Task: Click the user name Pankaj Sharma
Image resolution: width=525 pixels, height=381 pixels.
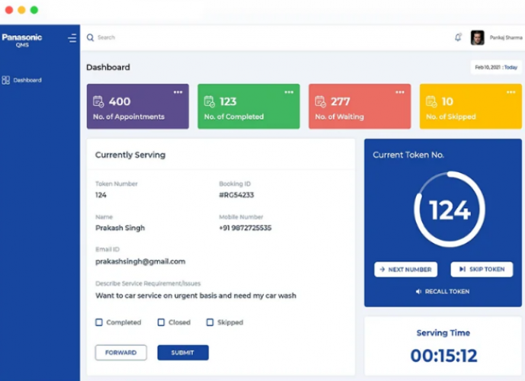Action: pyautogui.click(x=506, y=37)
